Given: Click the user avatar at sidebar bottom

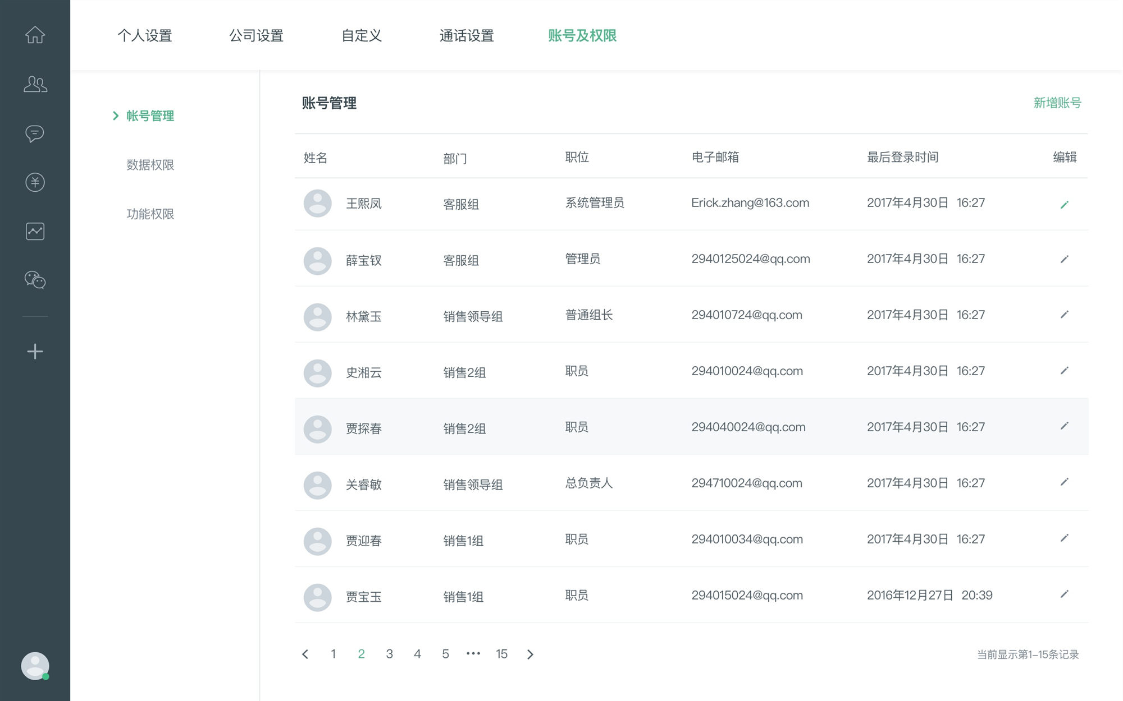Looking at the screenshot, I should point(35,666).
